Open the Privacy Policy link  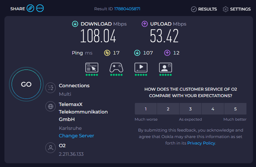(201, 143)
